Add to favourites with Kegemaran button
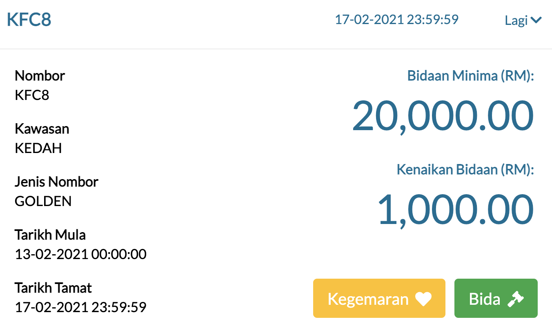The width and height of the screenshot is (552, 326). (379, 298)
